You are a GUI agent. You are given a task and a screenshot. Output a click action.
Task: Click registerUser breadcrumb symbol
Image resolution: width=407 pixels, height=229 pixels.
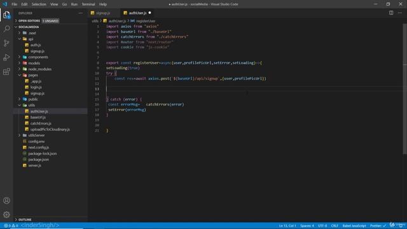coord(146,21)
